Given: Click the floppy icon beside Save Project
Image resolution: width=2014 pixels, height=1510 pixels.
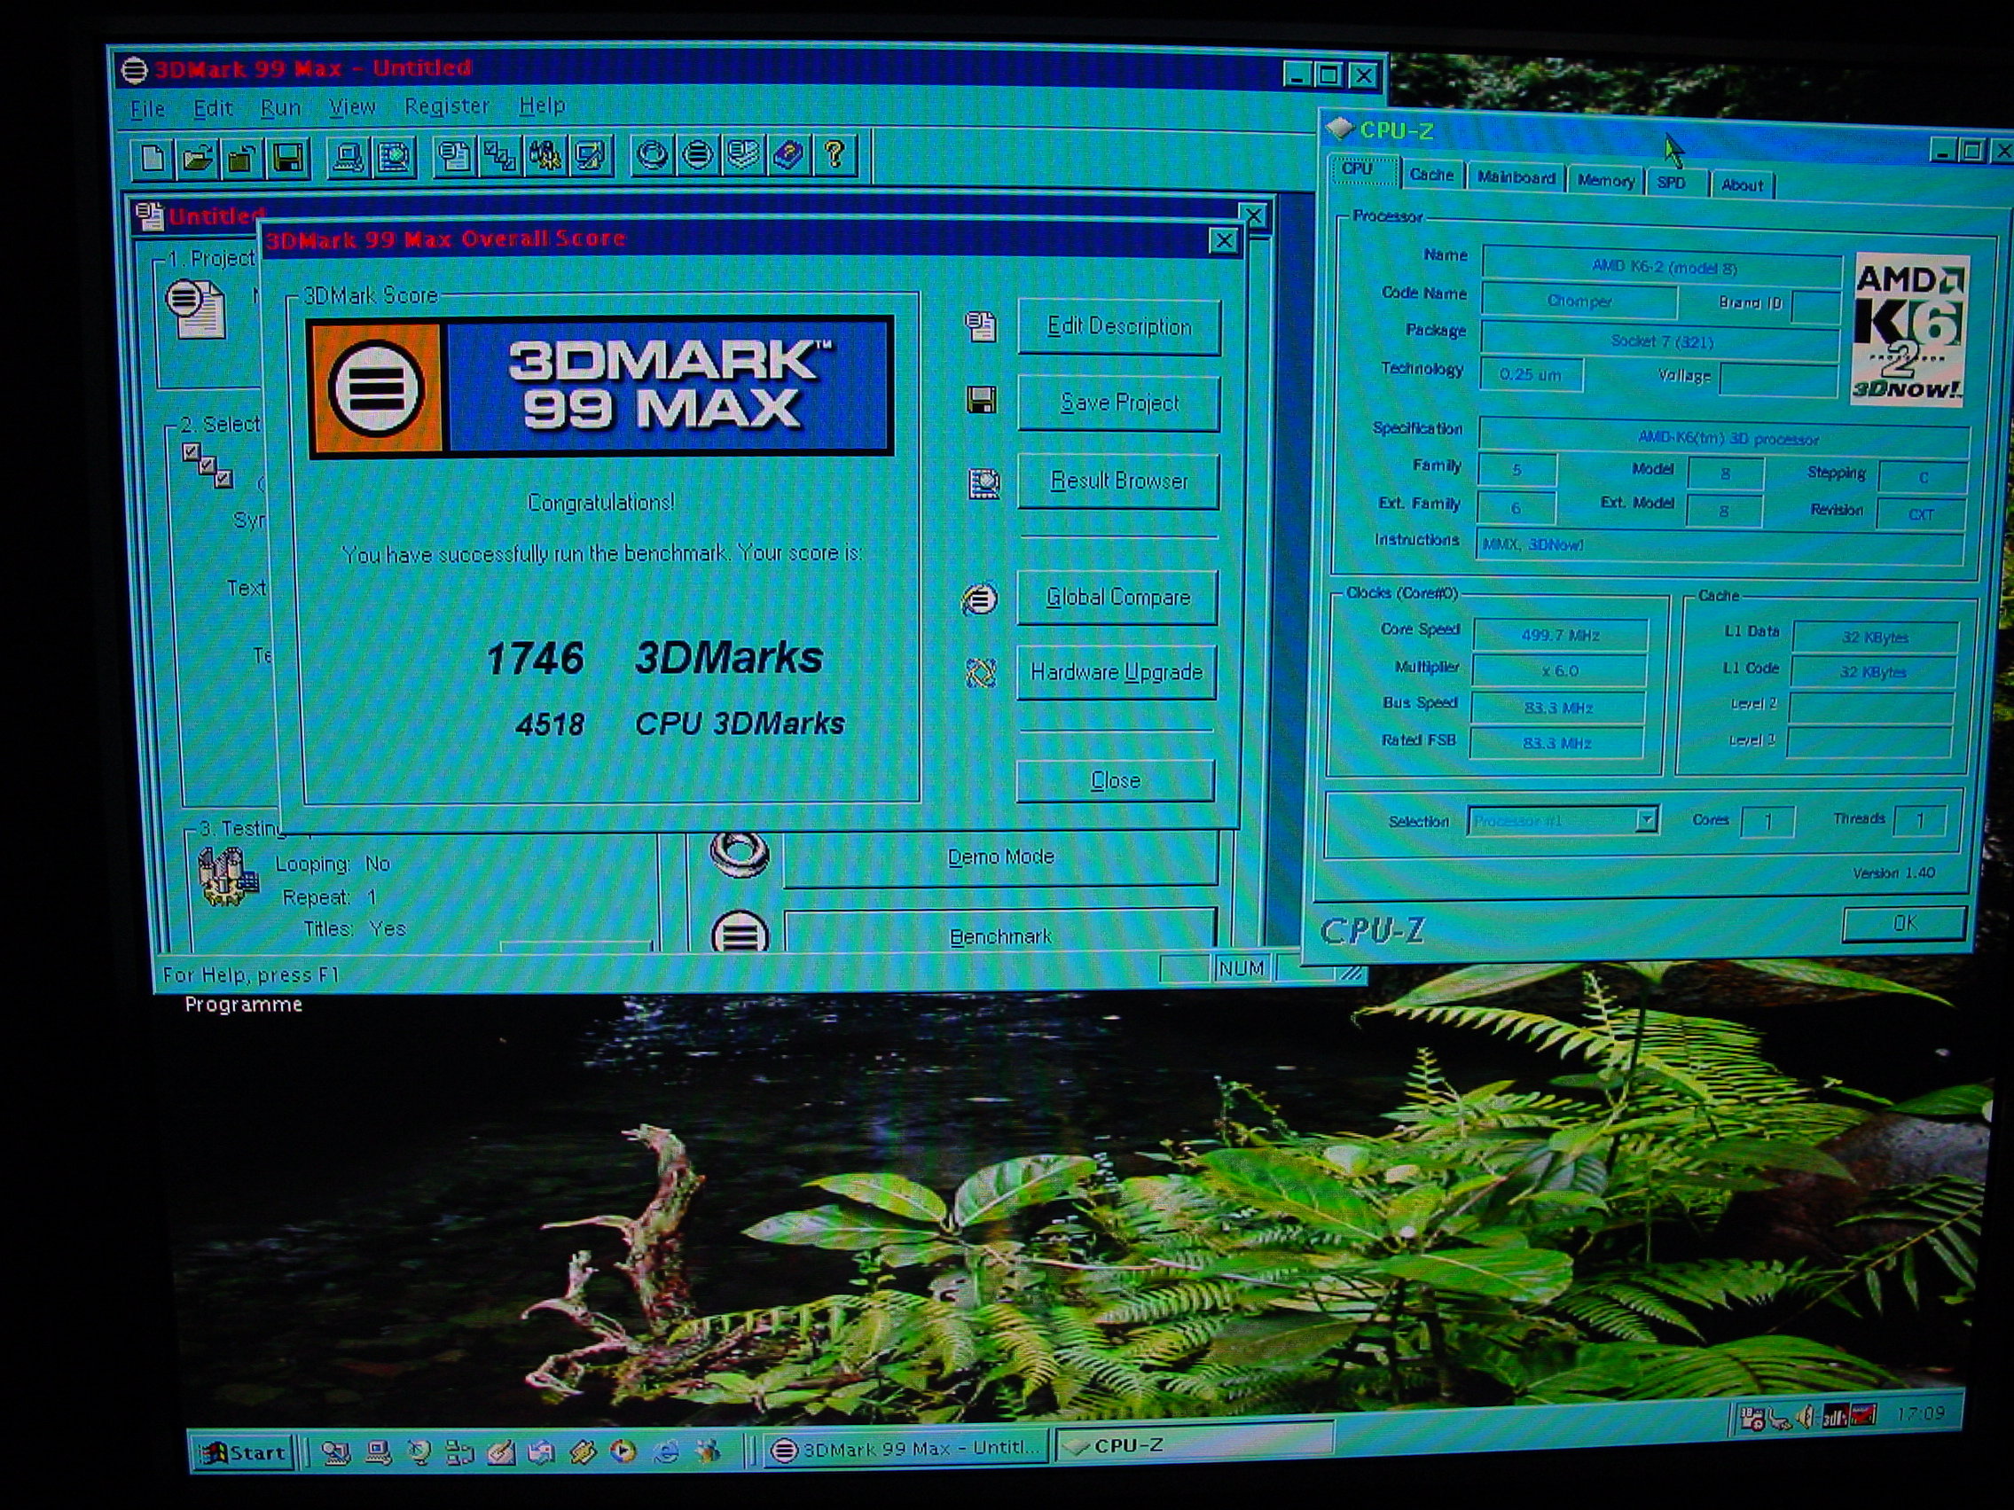Looking at the screenshot, I should pos(981,401).
